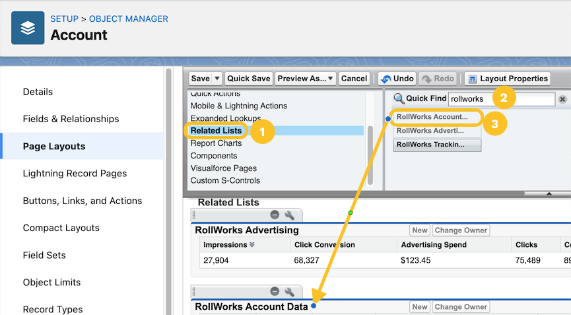Click Change Owner in RollWorks Account Data

(x=461, y=306)
